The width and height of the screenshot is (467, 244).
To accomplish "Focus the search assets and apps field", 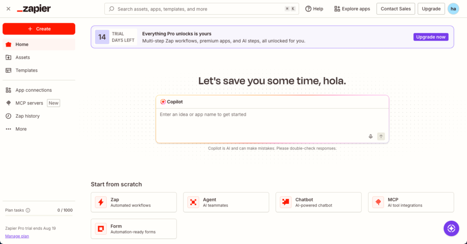I will [x=202, y=9].
